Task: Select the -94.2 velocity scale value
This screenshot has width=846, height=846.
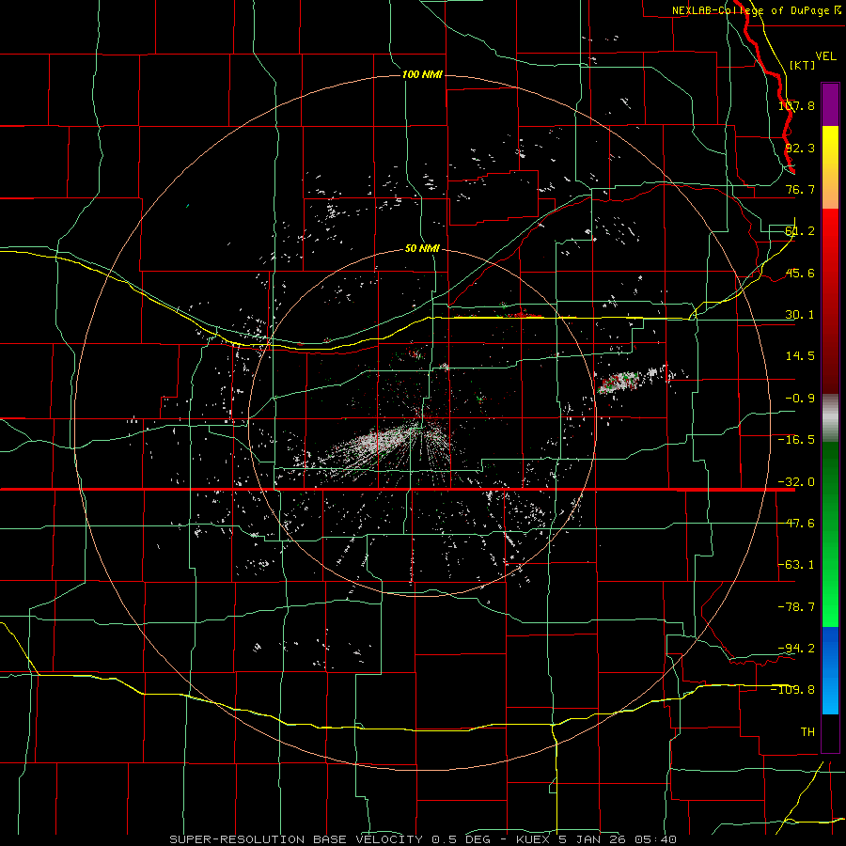Action: click(x=796, y=648)
